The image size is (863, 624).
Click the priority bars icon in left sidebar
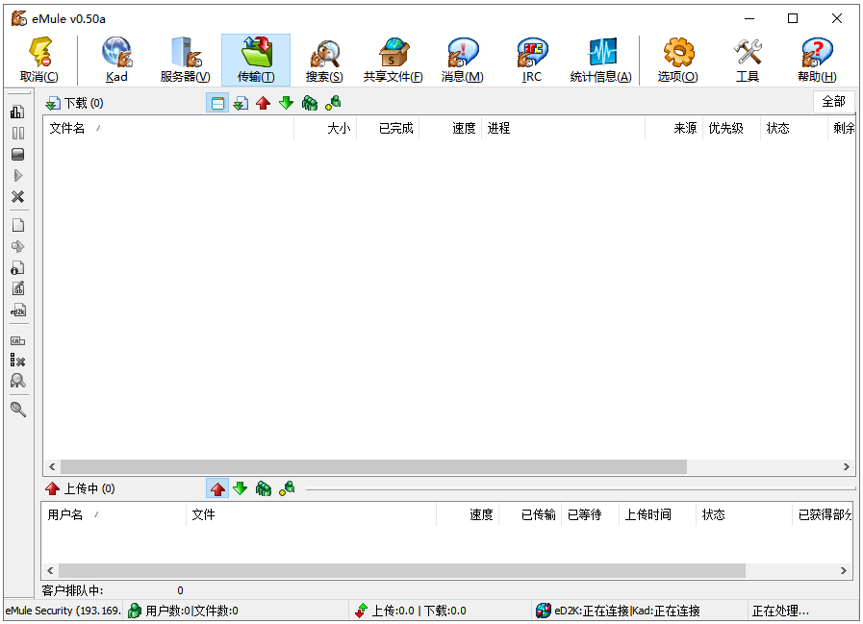(x=17, y=112)
